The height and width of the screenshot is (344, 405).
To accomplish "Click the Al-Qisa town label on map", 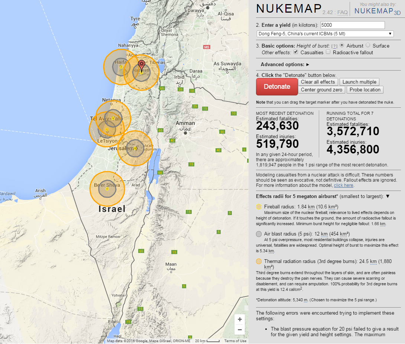I will pos(226,14).
